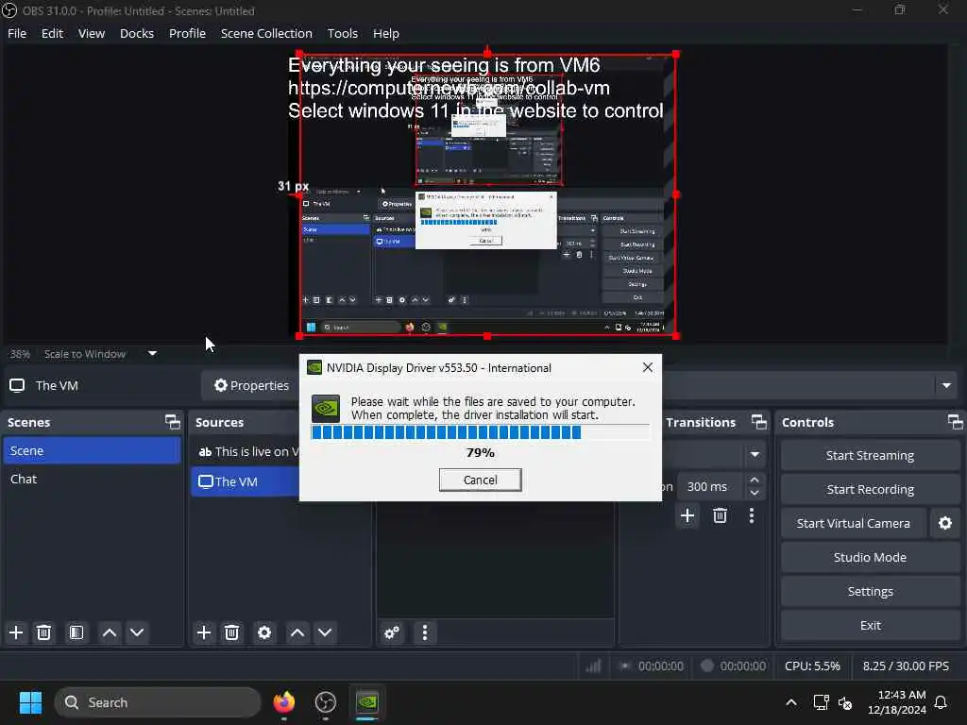Image resolution: width=967 pixels, height=725 pixels.
Task: Show hidden system tray icons chevron
Action: tap(791, 702)
